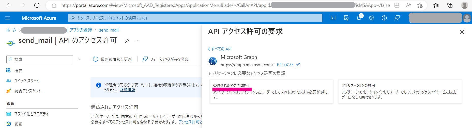Screen dimensions: 472x128
Task: Click https://graph.microsoft.com/ URL text
Action: pyautogui.click(x=247, y=65)
